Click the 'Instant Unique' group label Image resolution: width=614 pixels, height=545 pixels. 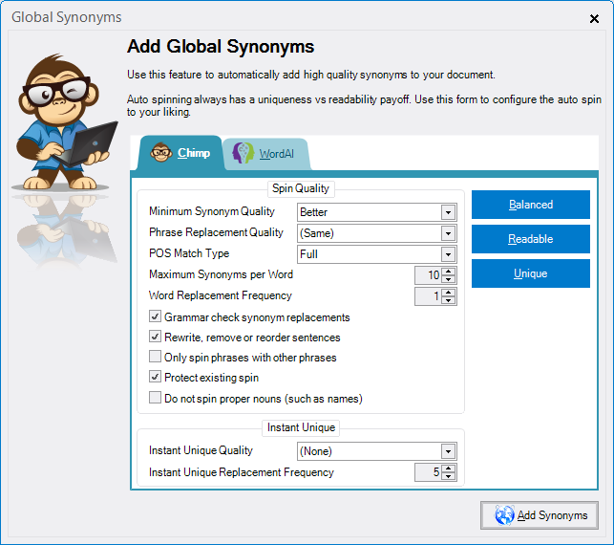coord(301,427)
